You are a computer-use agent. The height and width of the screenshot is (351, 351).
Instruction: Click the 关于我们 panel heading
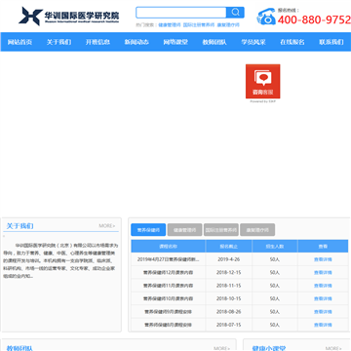tap(19, 226)
